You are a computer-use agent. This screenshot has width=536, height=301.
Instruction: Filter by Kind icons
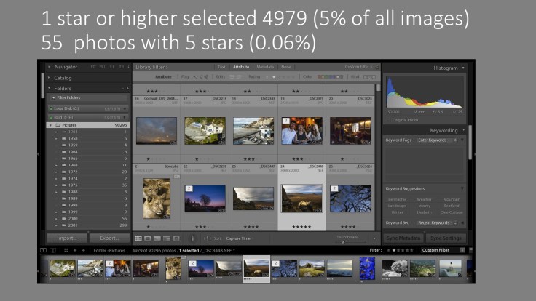click(369, 77)
